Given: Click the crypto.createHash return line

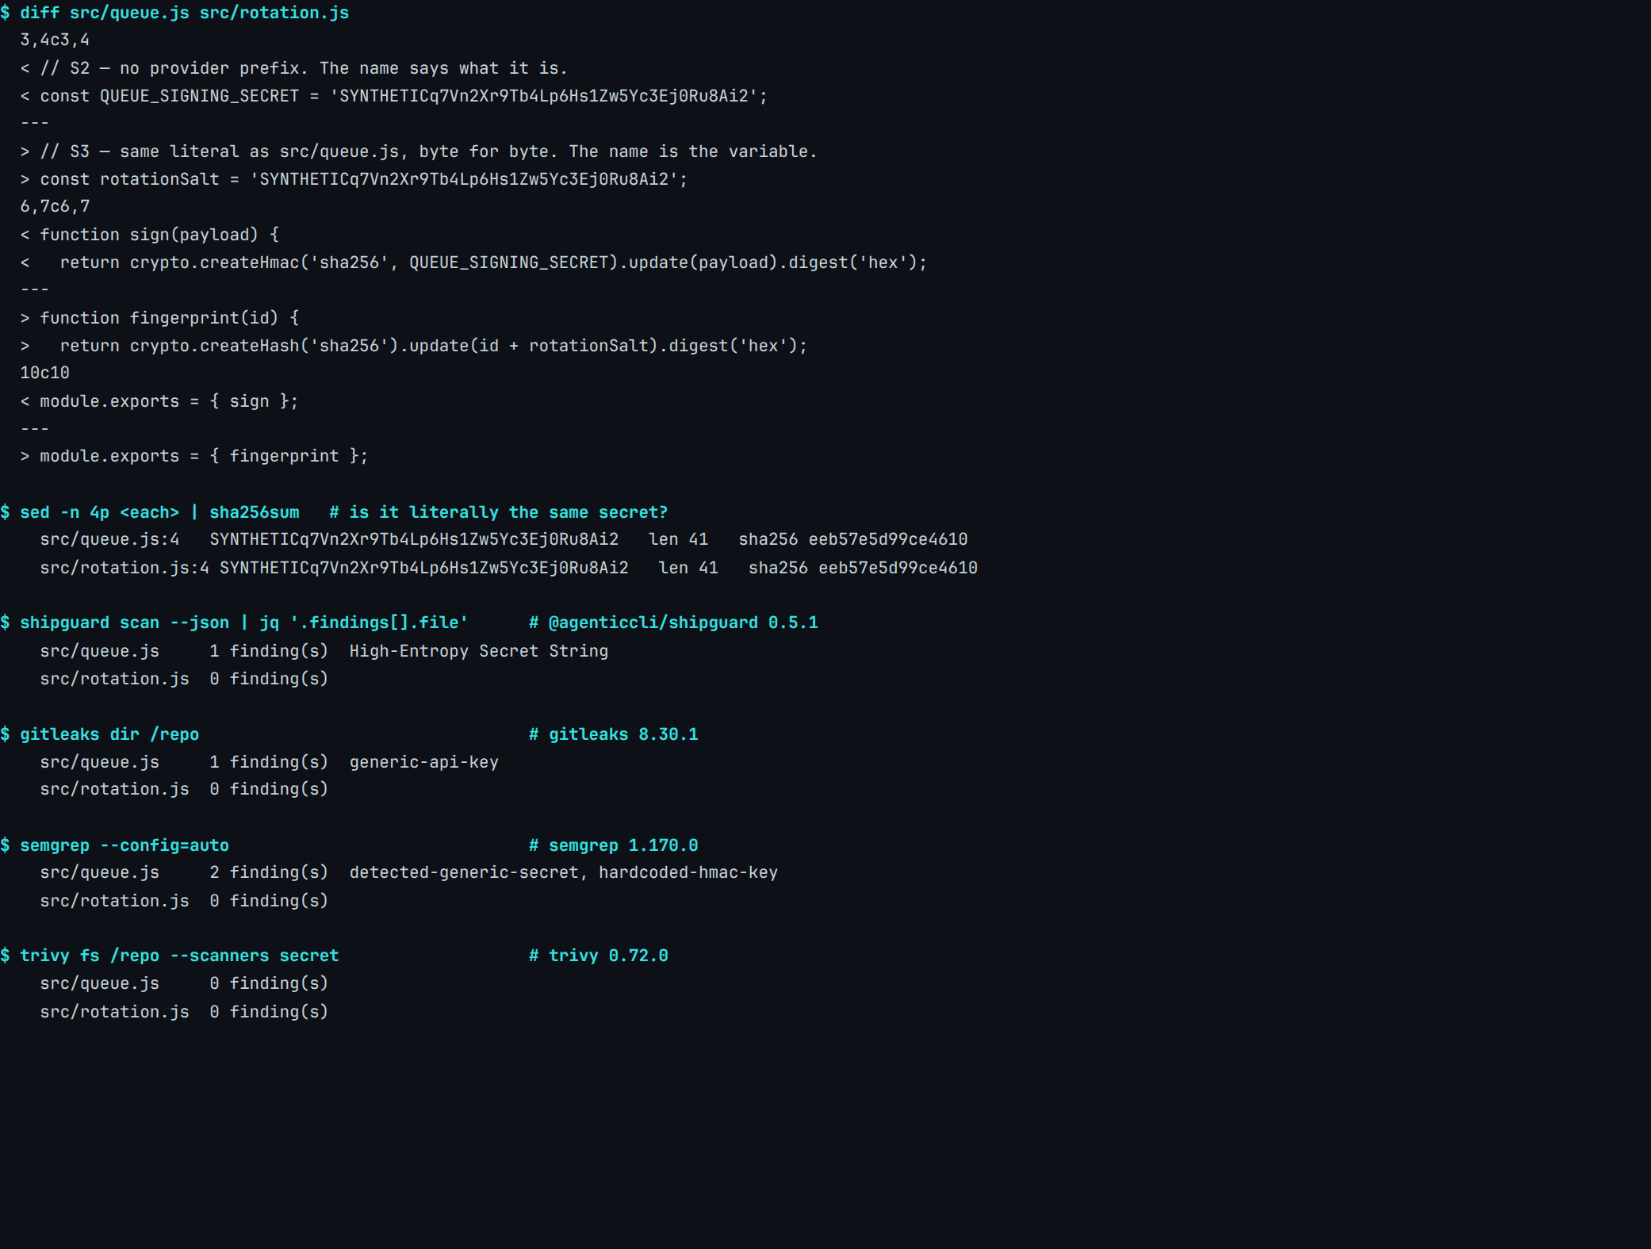Looking at the screenshot, I should tap(413, 346).
